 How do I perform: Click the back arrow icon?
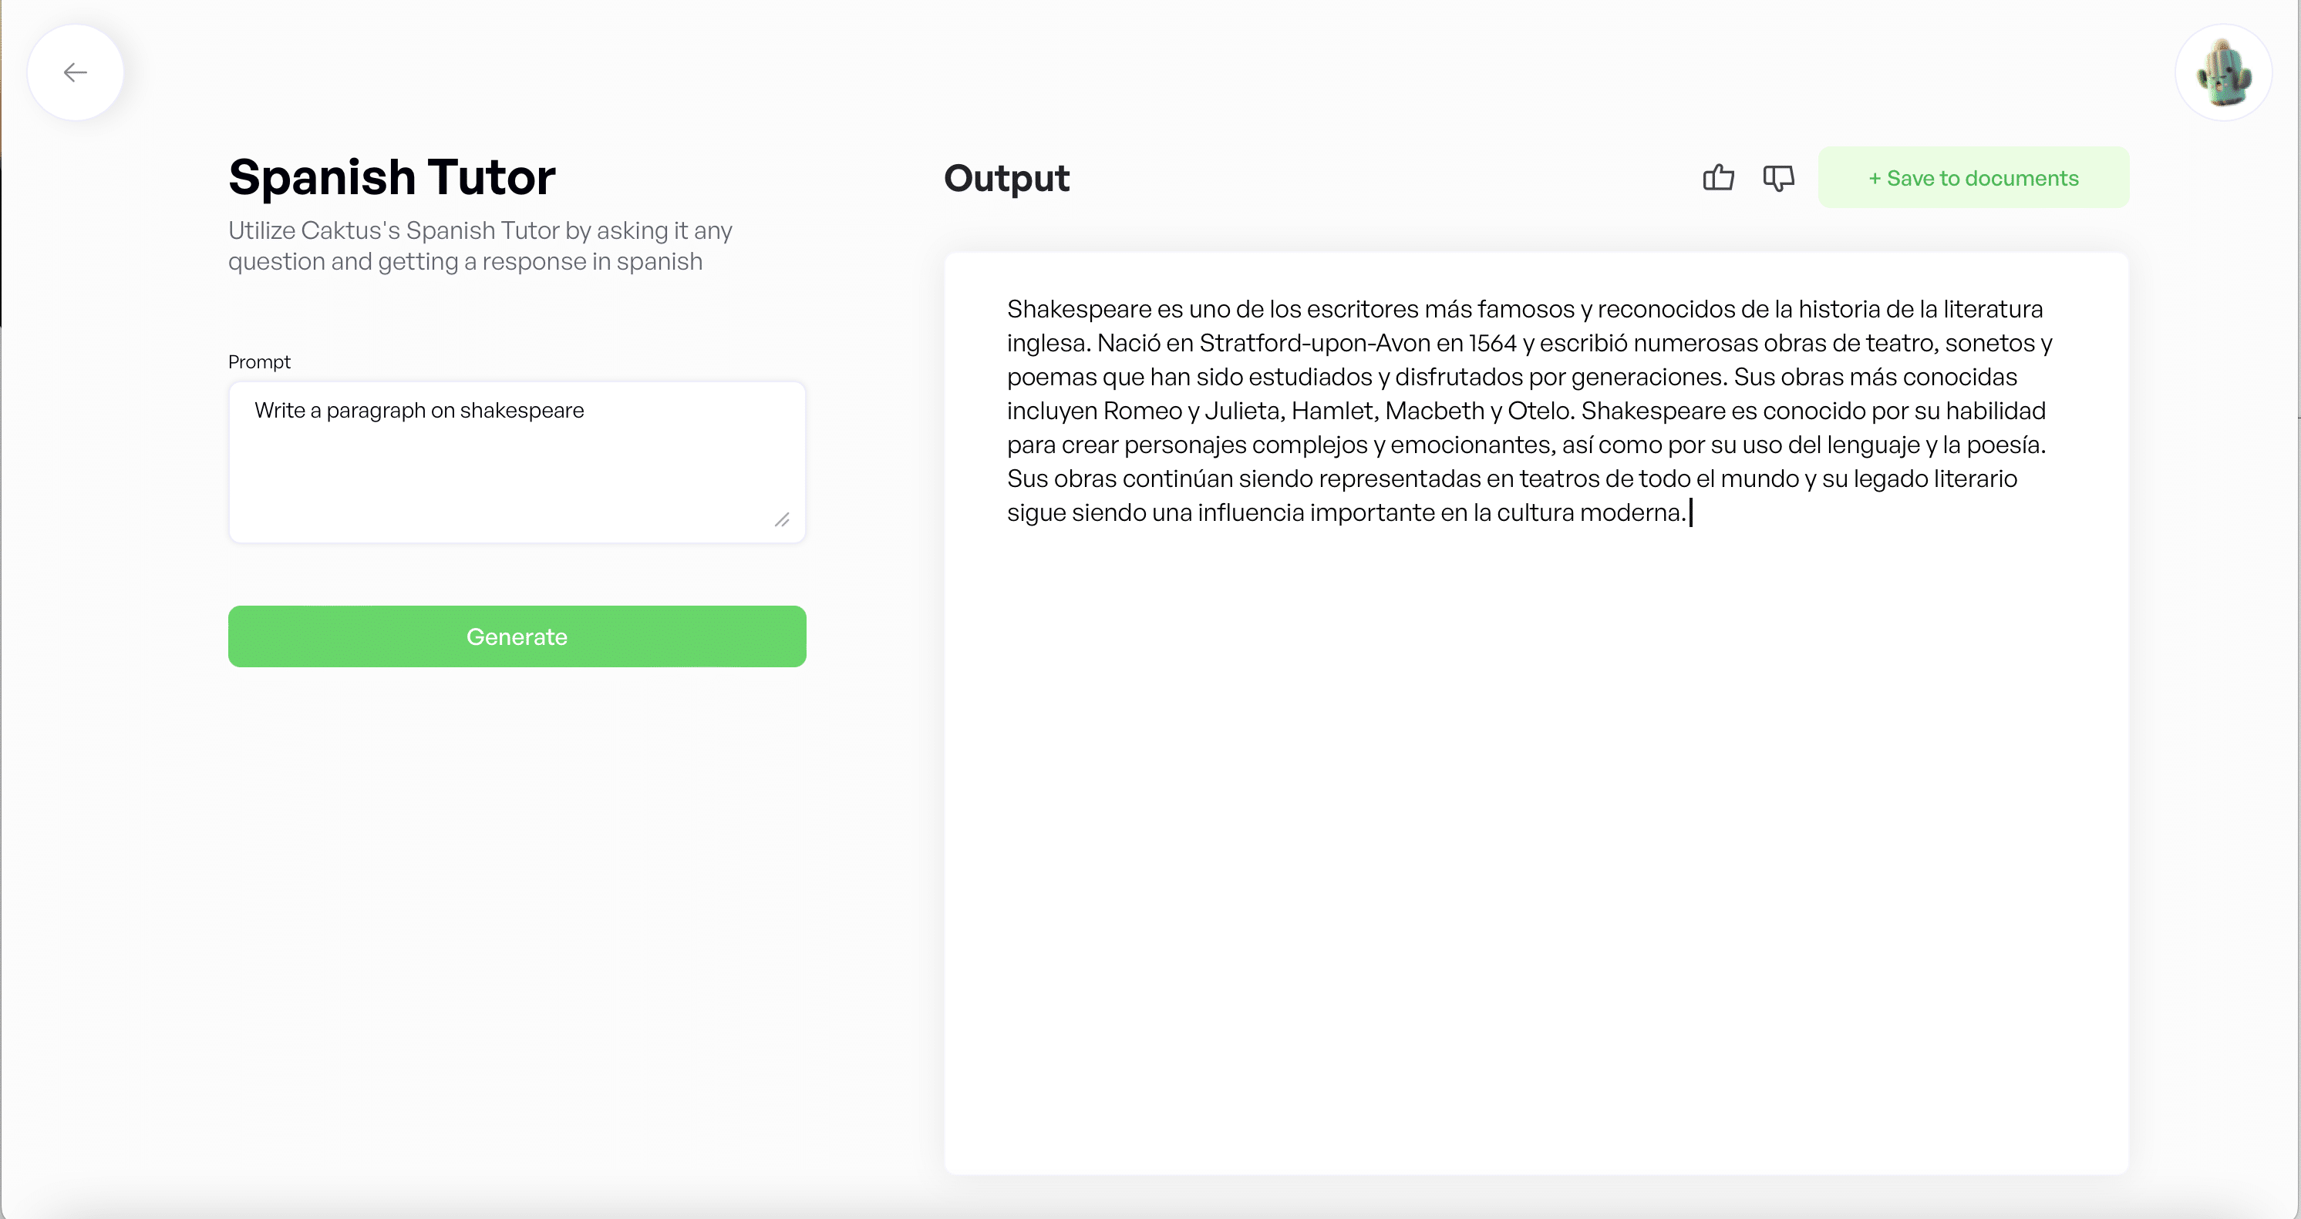[x=75, y=72]
